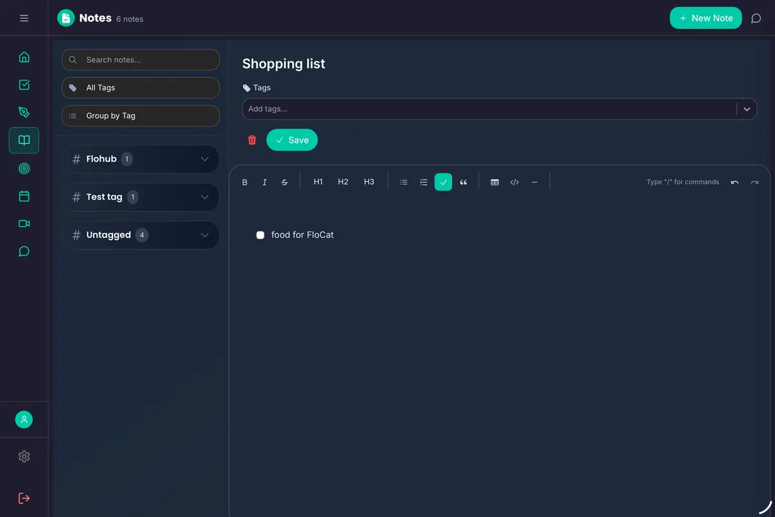
Task: Delete the note with trash icon
Action: click(x=252, y=140)
